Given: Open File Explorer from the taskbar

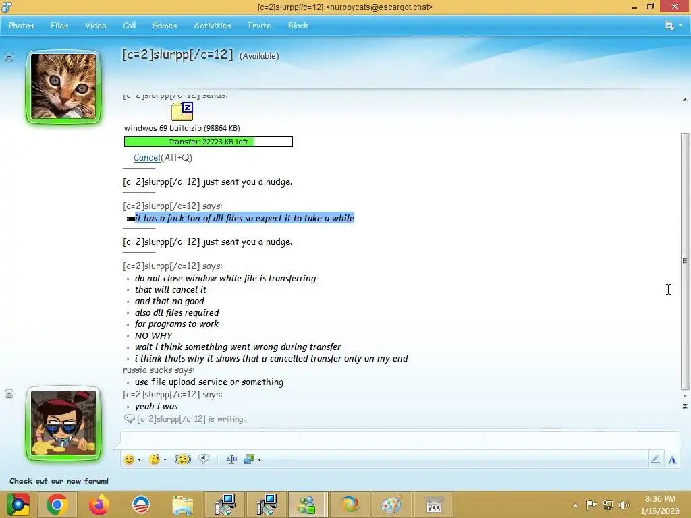Looking at the screenshot, I should [x=183, y=505].
